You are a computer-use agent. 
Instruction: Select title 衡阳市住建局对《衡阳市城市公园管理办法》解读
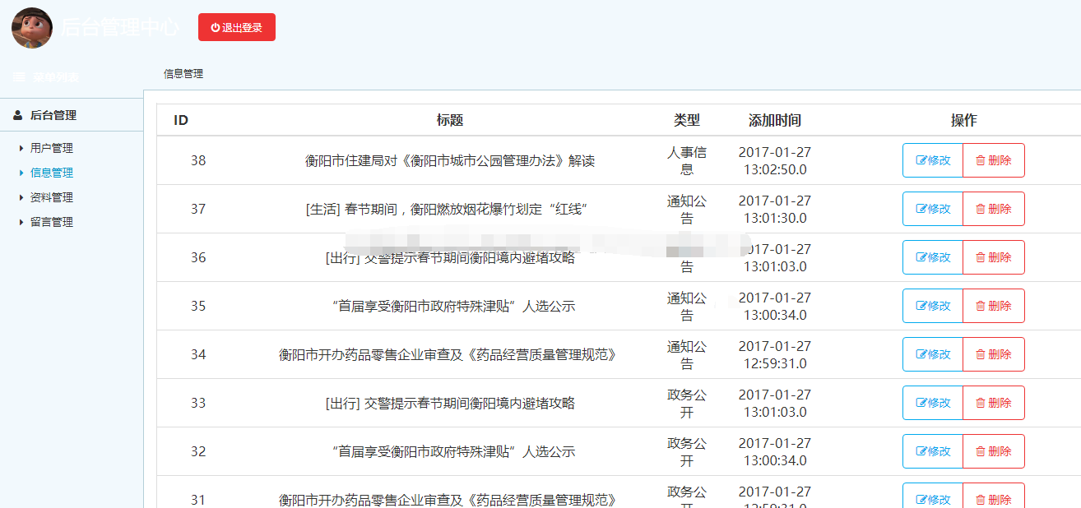point(450,160)
